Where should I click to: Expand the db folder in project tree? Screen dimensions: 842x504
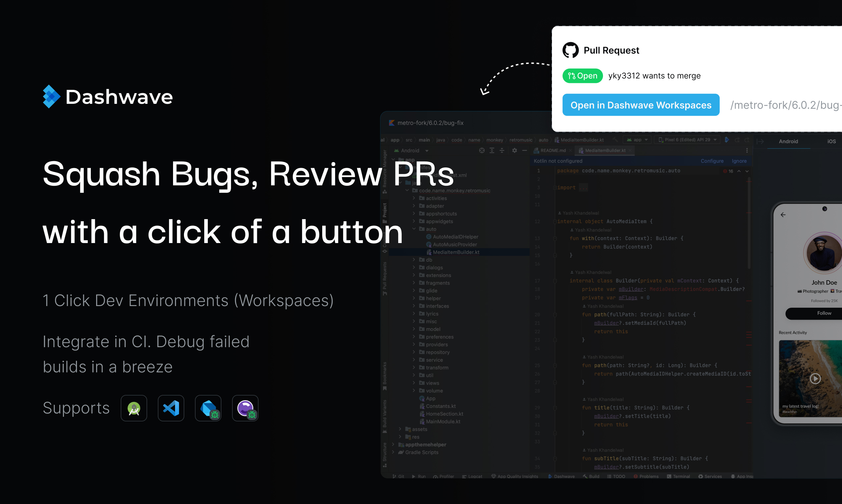(x=414, y=260)
